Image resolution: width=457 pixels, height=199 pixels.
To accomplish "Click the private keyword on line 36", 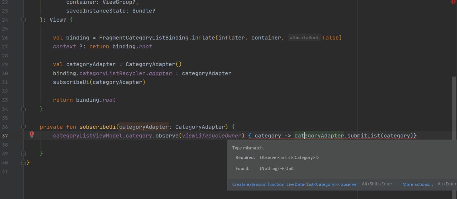I will tap(51, 127).
